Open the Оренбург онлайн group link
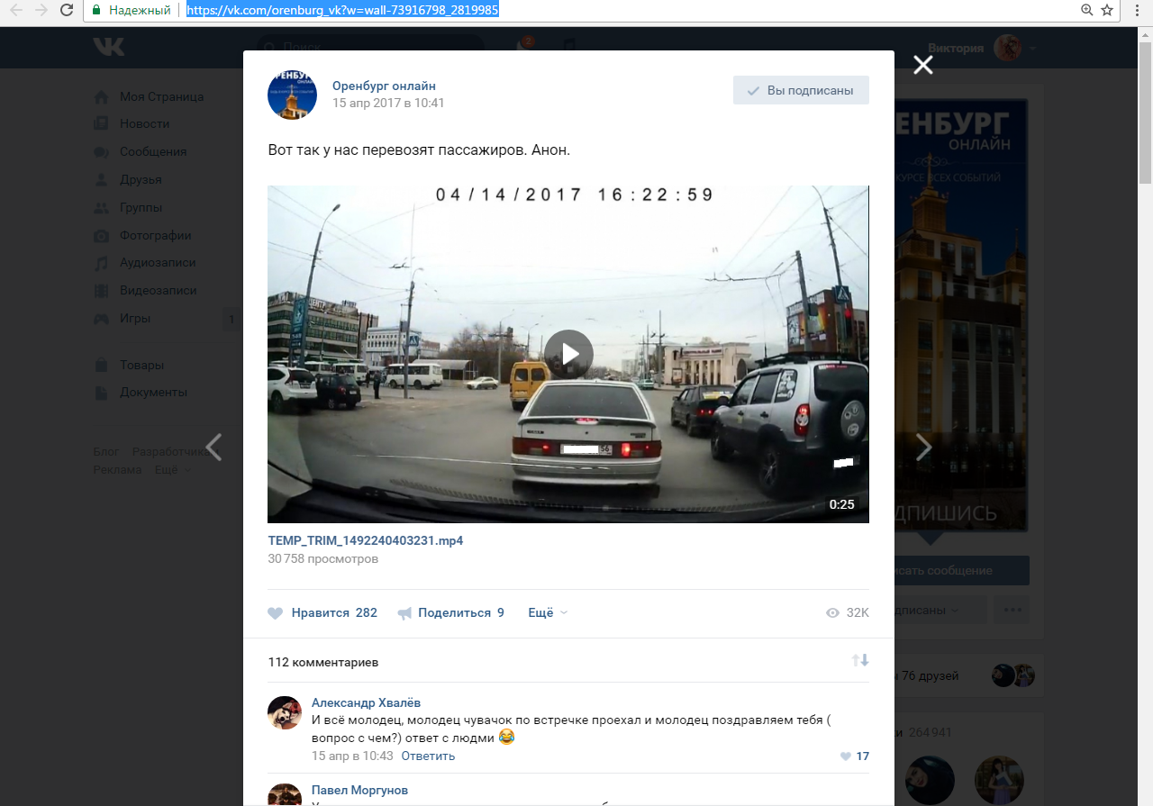 384,86
